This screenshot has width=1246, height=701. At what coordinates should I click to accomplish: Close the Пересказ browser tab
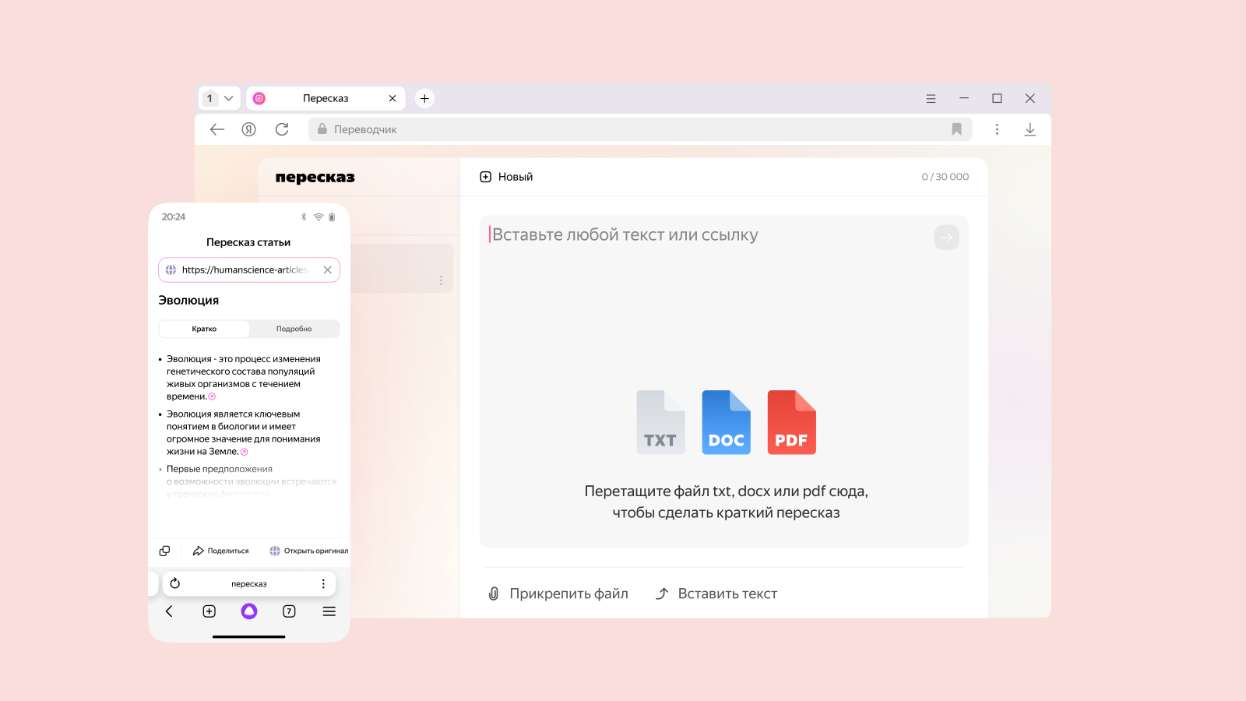click(392, 98)
